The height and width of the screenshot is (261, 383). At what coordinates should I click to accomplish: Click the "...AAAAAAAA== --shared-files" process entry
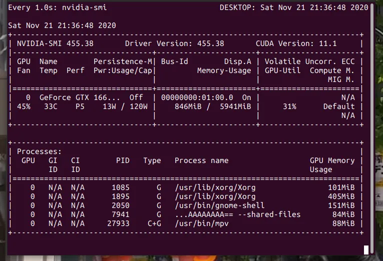tap(237, 214)
